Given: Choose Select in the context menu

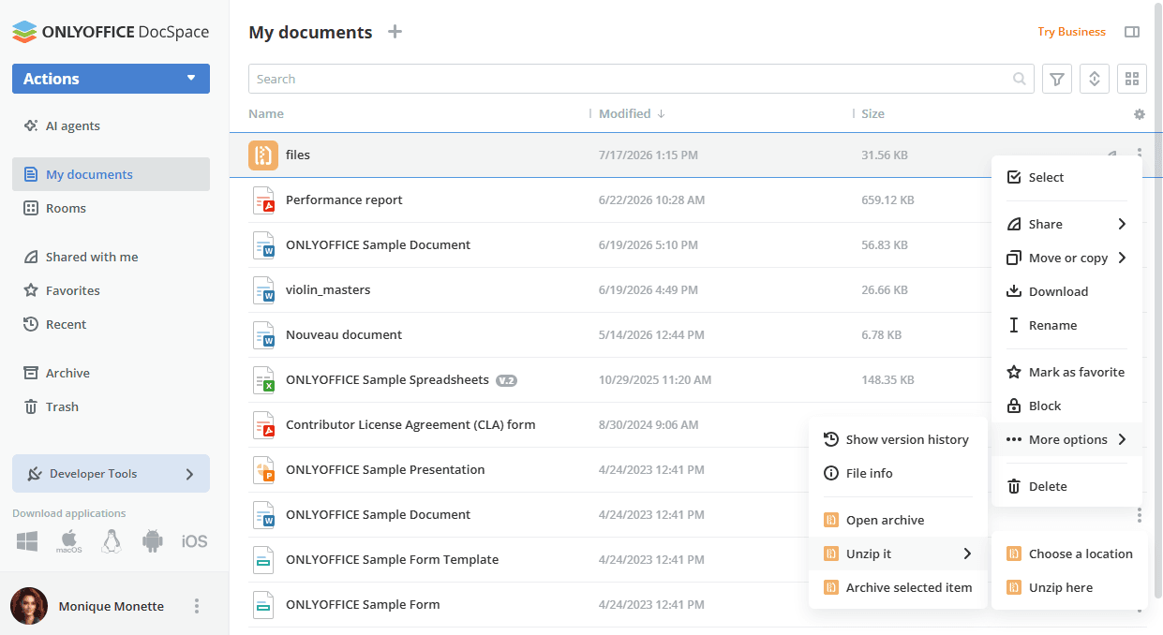Looking at the screenshot, I should [1066, 177].
